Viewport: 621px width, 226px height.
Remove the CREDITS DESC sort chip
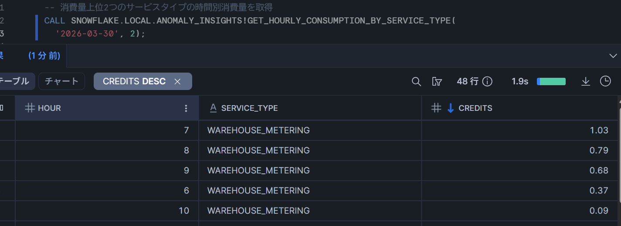click(177, 81)
